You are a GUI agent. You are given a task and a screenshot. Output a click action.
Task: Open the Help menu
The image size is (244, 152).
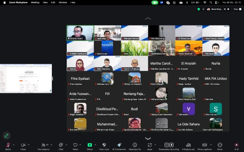(x=73, y=3)
